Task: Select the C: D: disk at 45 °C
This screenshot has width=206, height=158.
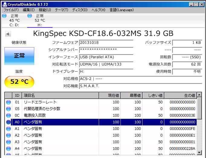Action: (x=14, y=20)
